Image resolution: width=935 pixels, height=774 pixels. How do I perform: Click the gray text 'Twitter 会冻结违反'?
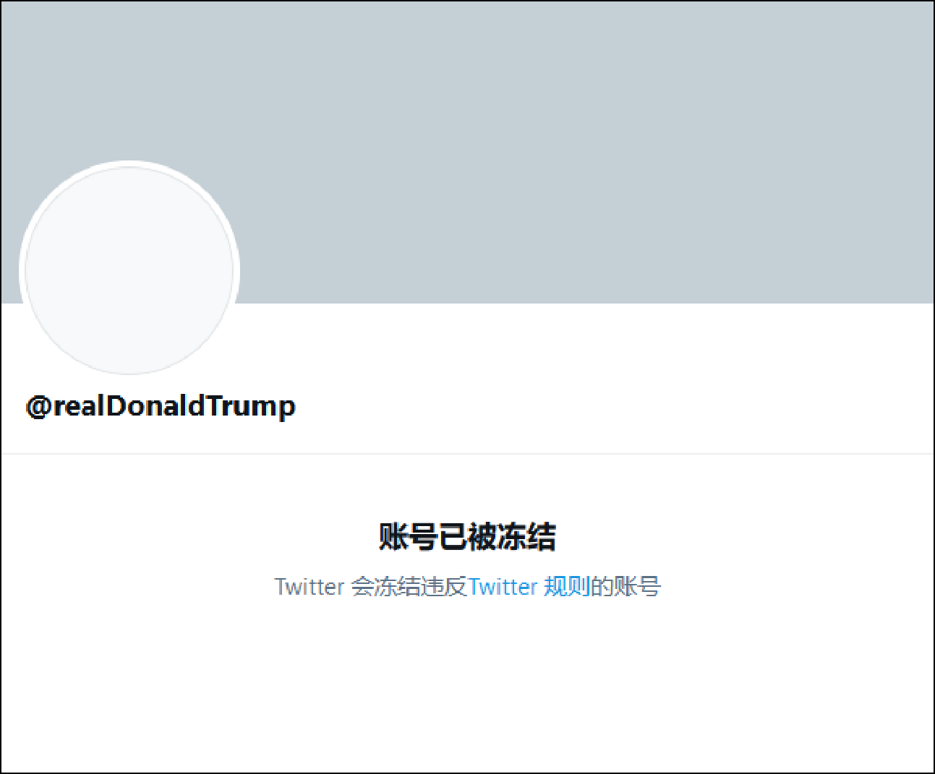(x=371, y=586)
